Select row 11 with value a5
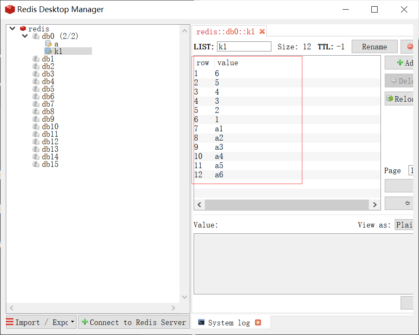 tap(287, 166)
